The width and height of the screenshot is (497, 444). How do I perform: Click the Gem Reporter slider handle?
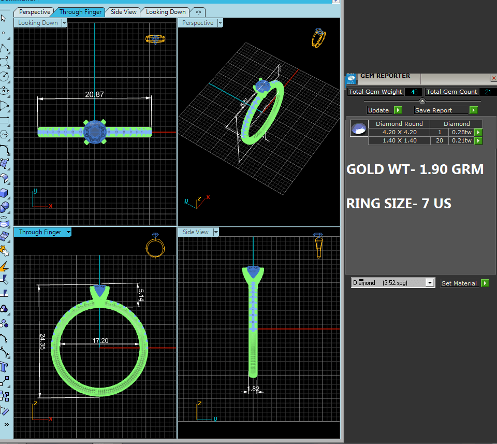coord(422,101)
